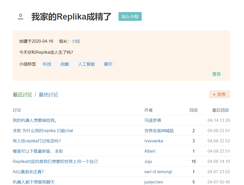The height and width of the screenshot is (185, 244).
Task: Click reply count 1 in Albert's row
Action: pyautogui.click(x=193, y=151)
